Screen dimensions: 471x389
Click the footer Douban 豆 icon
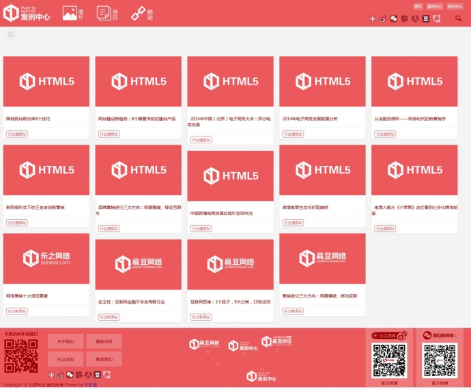pyautogui.click(x=98, y=375)
